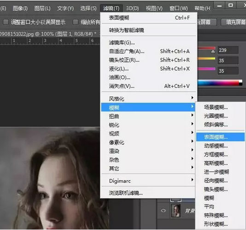Open 油画(O)... filter

pos(149,77)
